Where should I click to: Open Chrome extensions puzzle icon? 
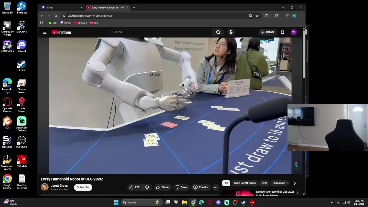point(267,16)
